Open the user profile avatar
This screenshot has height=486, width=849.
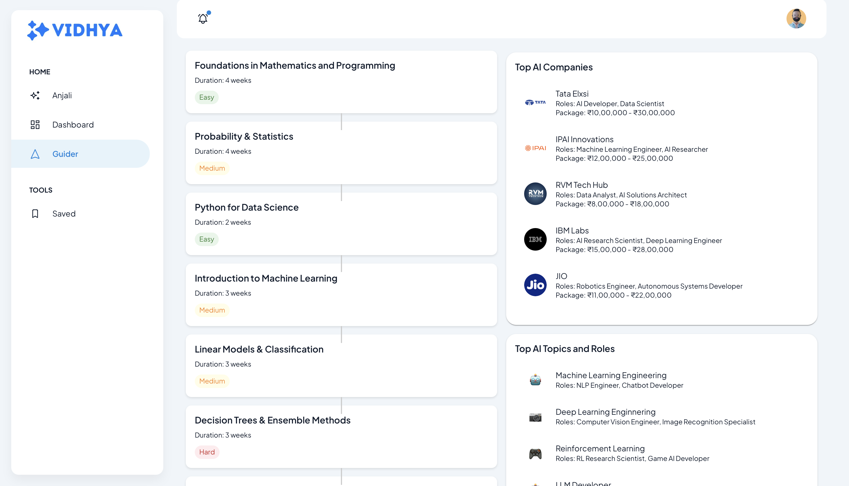pyautogui.click(x=796, y=19)
